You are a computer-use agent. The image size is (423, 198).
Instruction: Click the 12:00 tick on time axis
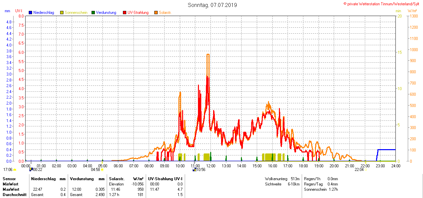(x=211, y=166)
